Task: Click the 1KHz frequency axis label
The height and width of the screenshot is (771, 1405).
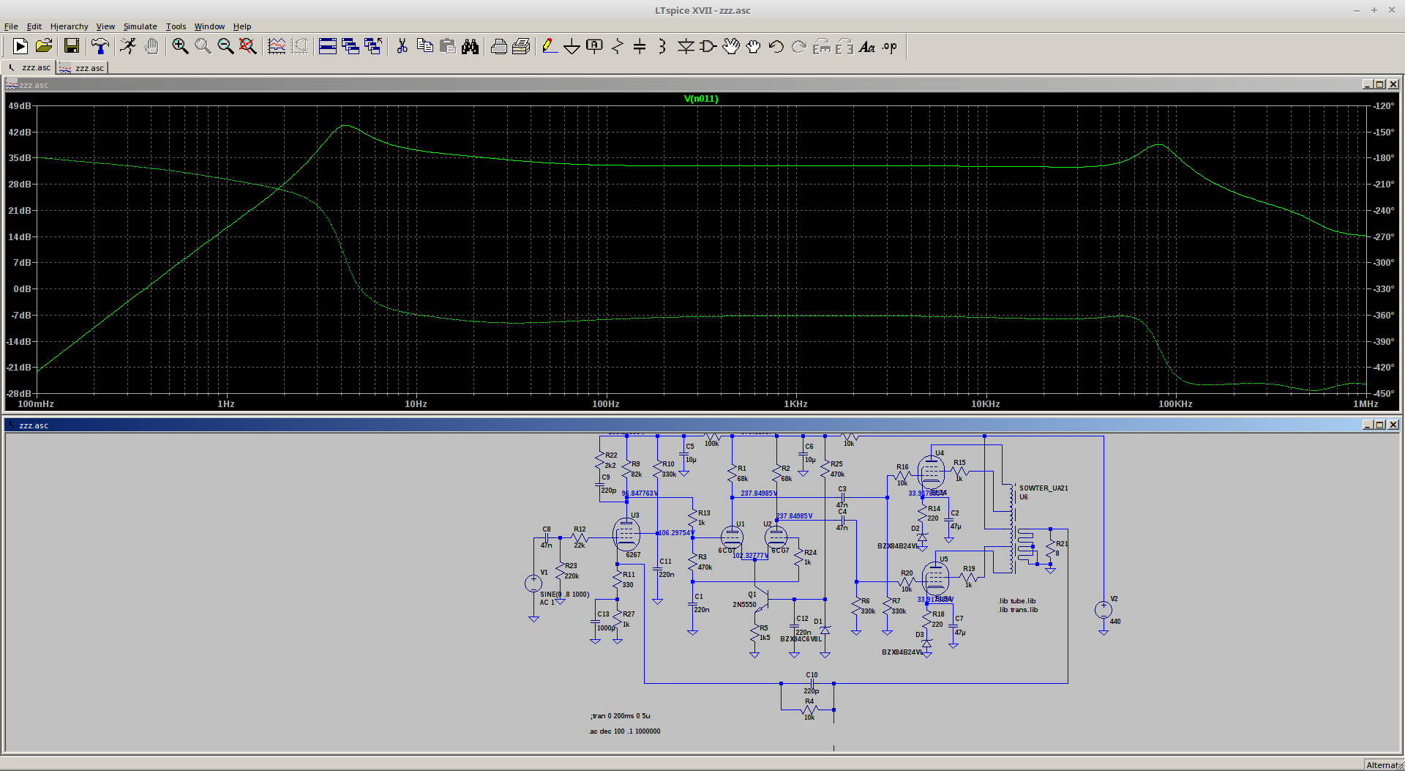Action: [x=795, y=404]
